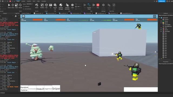Click the Collaborate button
The image size is (173, 97).
pos(162,1)
